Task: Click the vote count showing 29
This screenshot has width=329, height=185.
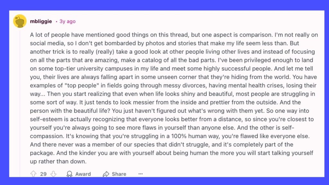Action: coord(43,174)
